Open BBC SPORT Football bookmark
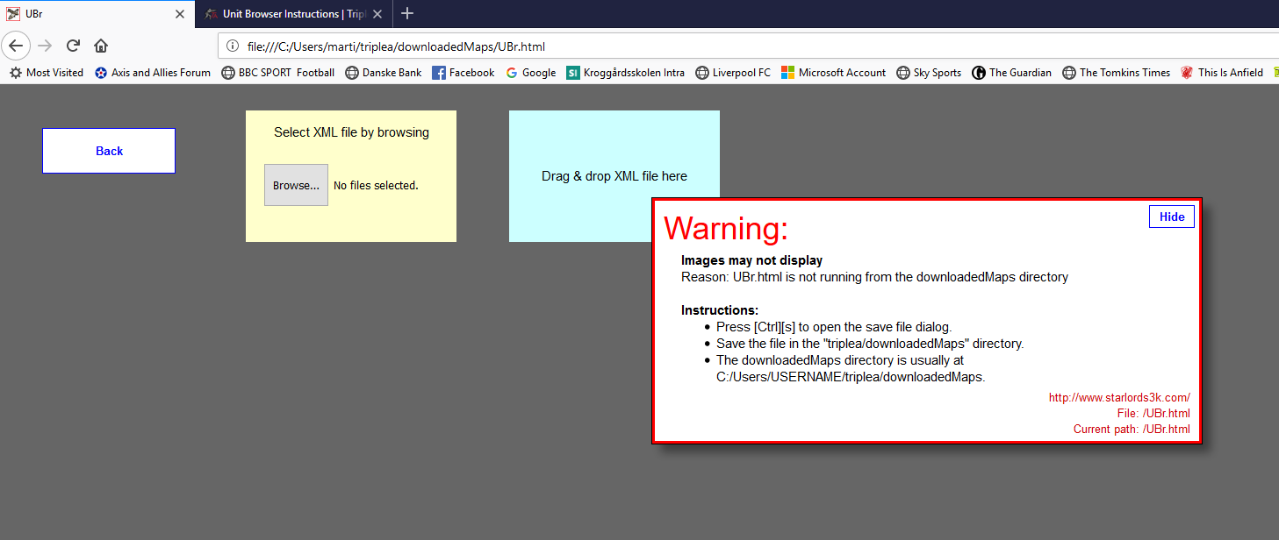1279x540 pixels. [x=278, y=73]
